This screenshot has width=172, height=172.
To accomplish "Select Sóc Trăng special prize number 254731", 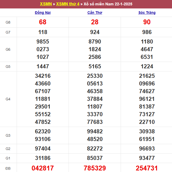I will click(x=147, y=168).
